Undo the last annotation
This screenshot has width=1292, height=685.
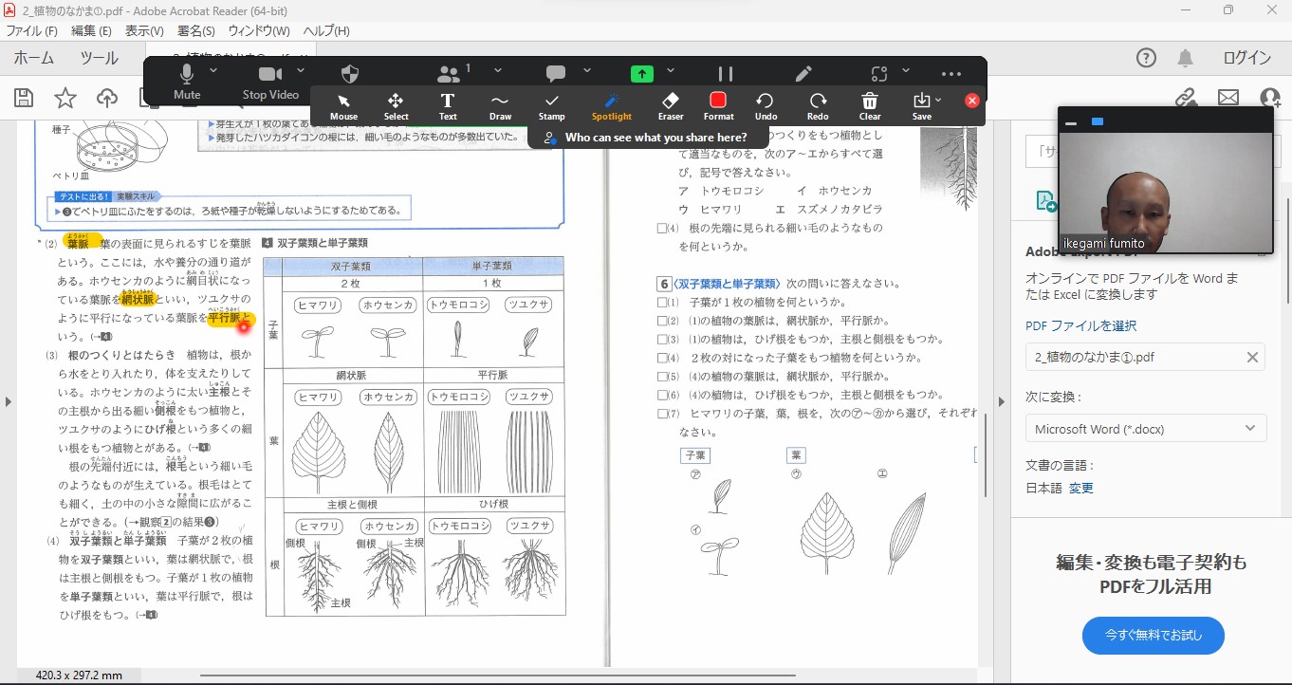766,105
